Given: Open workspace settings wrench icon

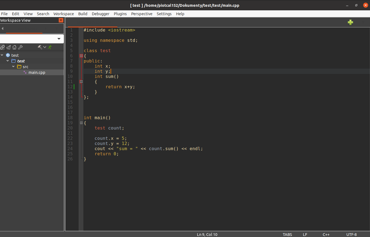Looking at the screenshot, I should [x=20, y=47].
